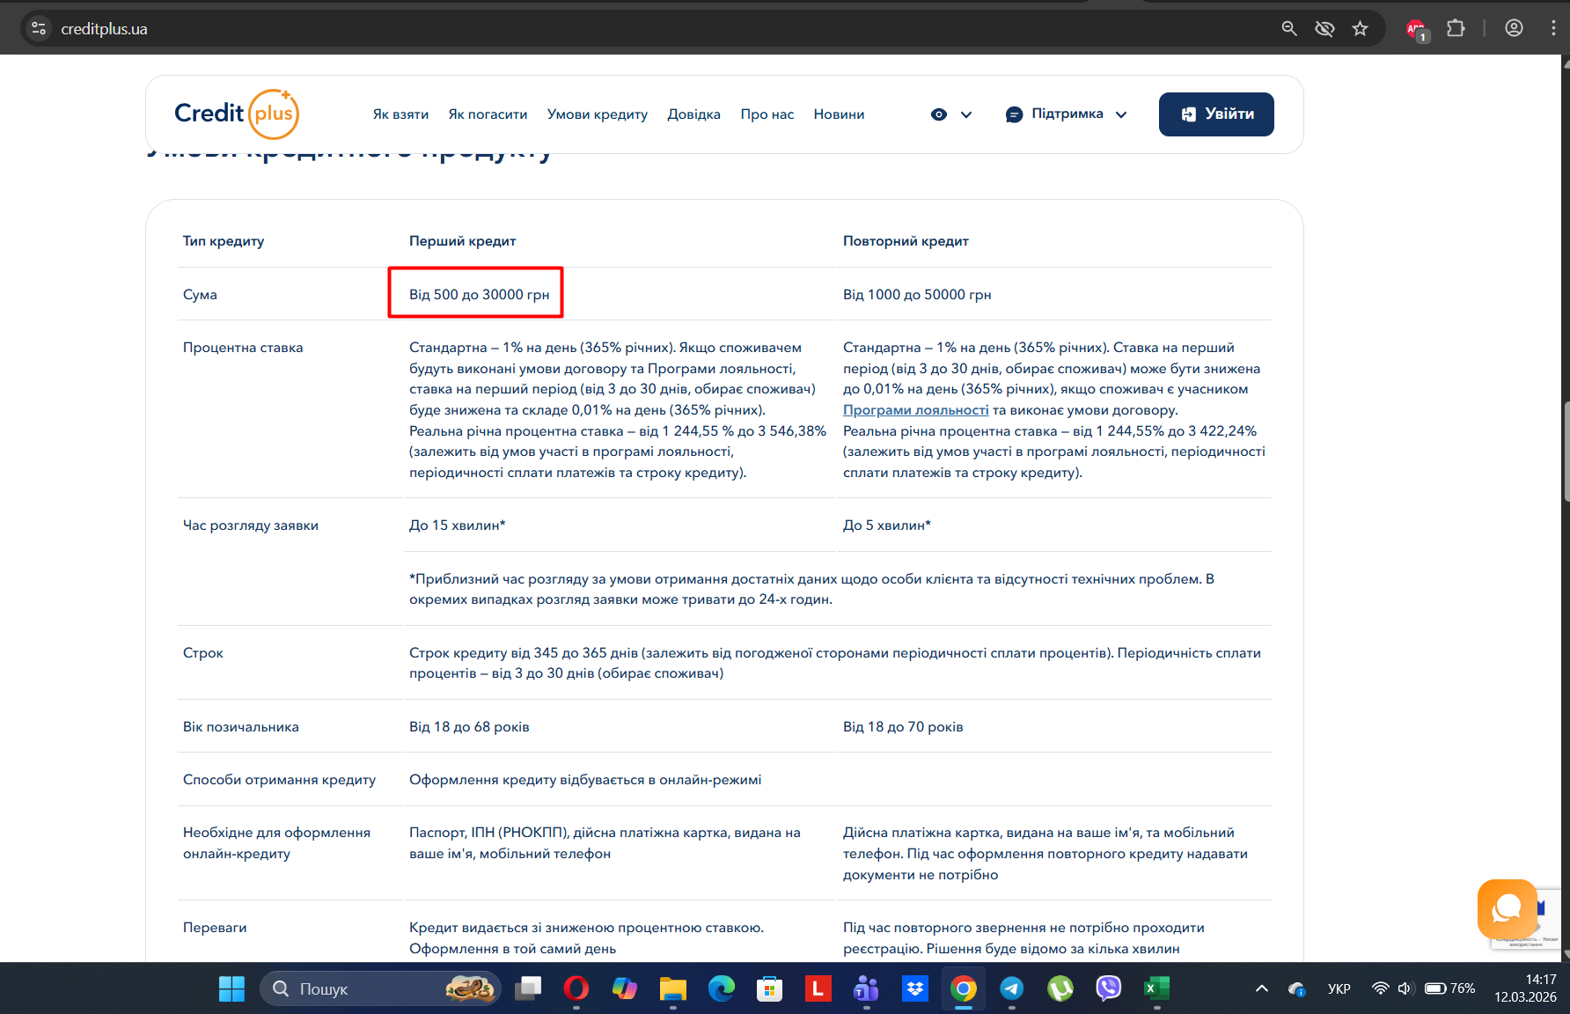The width and height of the screenshot is (1570, 1014).
Task: Click the crossed-eye tracking protection icon
Action: click(x=1324, y=28)
